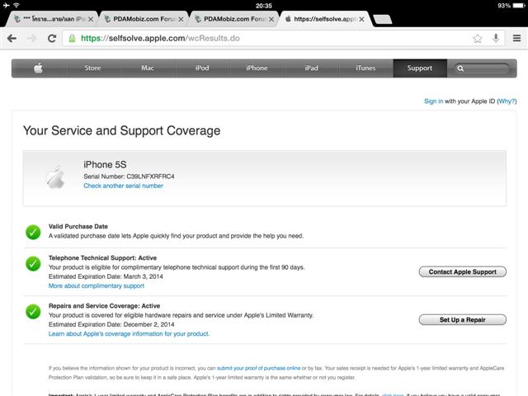Click the Apple logo in the navigation bar
Image resolution: width=528 pixels, height=396 pixels.
click(38, 68)
